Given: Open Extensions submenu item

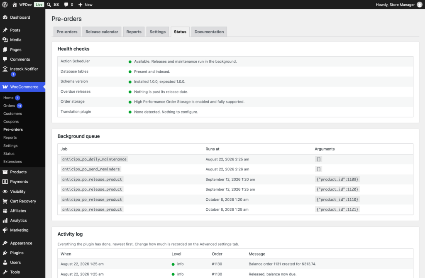Looking at the screenshot, I should 13,162.
